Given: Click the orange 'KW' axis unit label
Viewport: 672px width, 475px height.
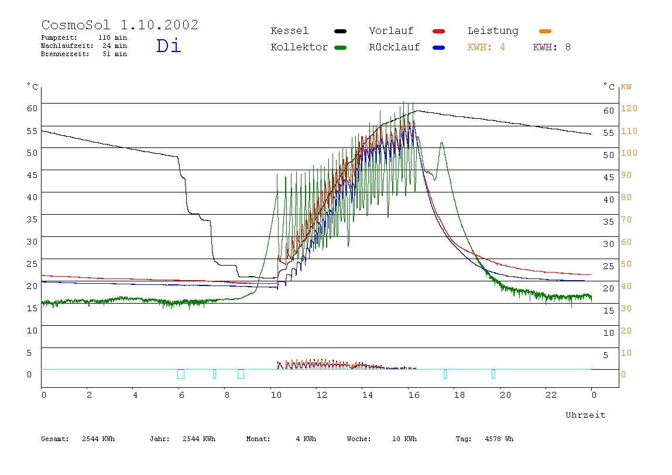Looking at the screenshot, I should 626,87.
